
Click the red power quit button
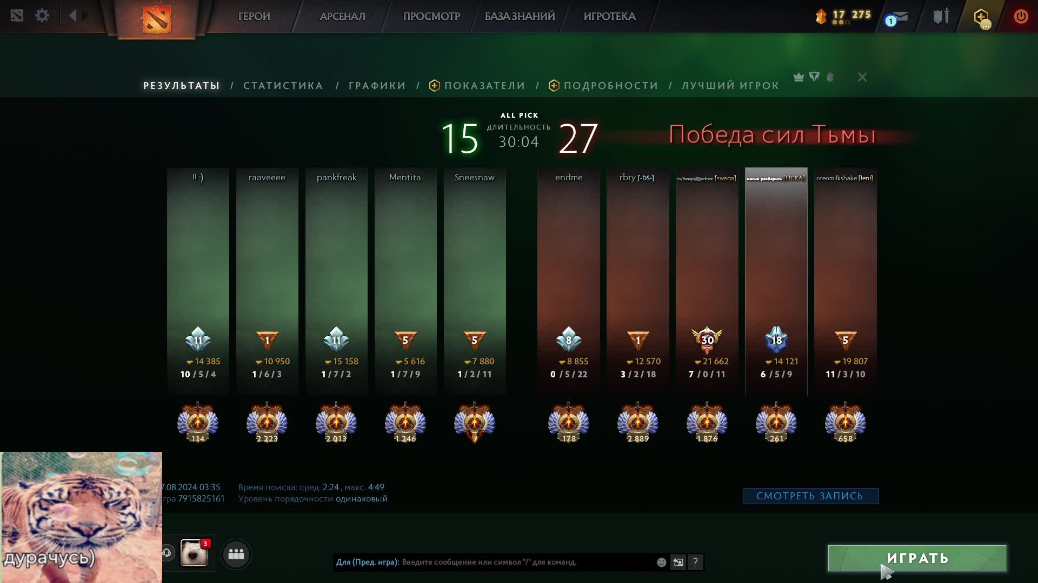(1021, 16)
